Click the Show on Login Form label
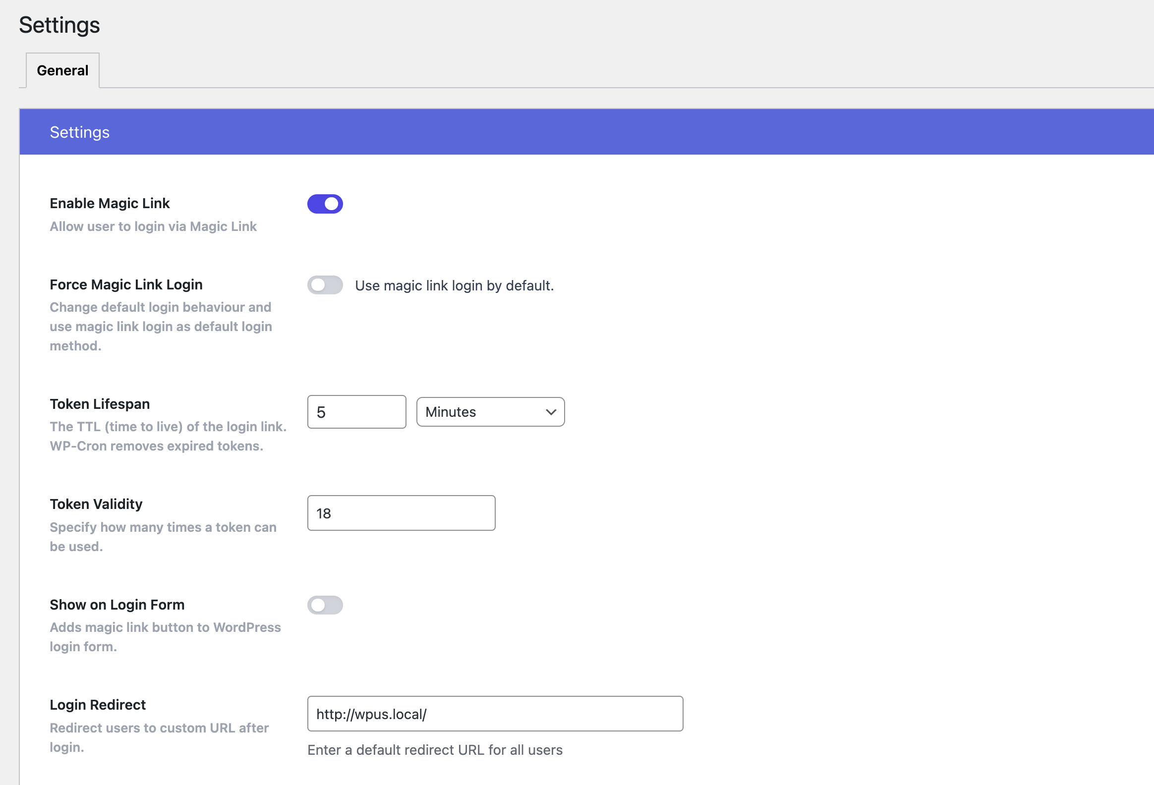 click(116, 604)
